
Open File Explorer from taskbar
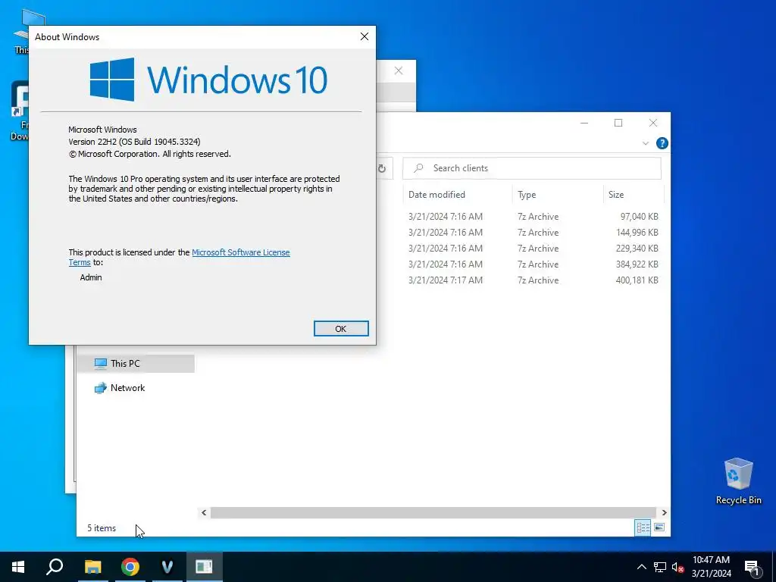[92, 567]
